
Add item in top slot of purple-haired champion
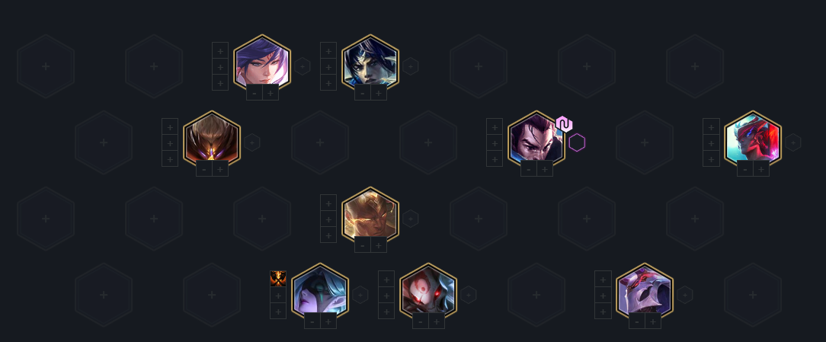point(220,50)
